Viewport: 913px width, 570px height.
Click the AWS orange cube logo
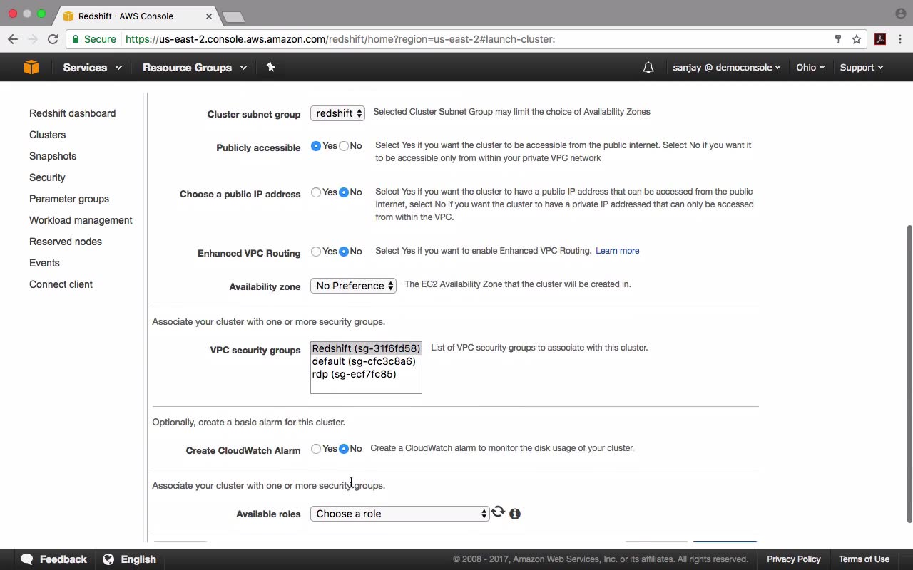[31, 67]
